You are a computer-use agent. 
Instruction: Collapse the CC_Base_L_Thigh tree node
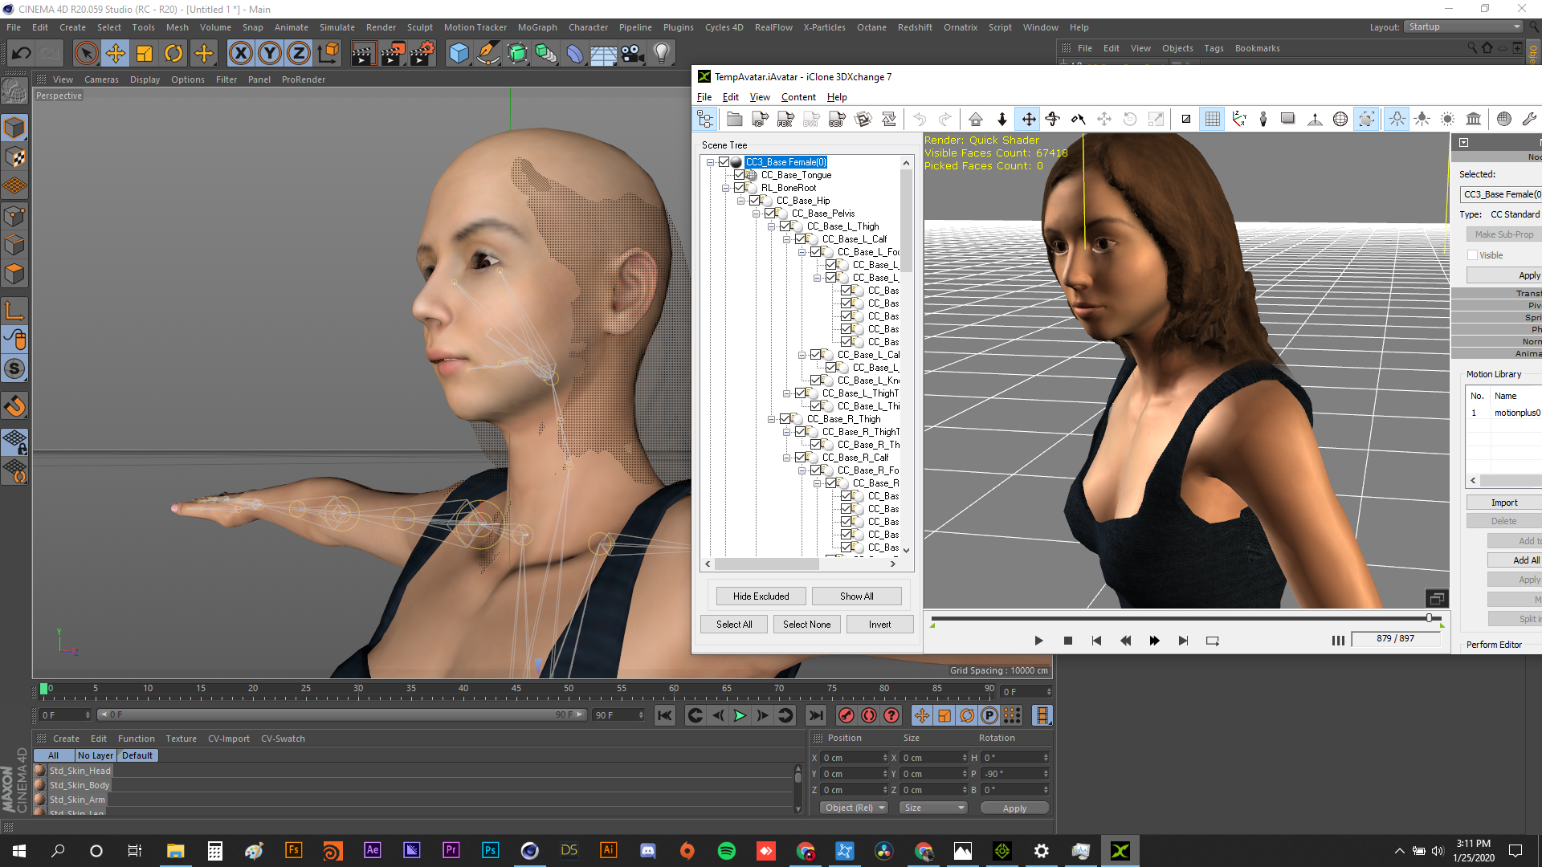(x=771, y=226)
